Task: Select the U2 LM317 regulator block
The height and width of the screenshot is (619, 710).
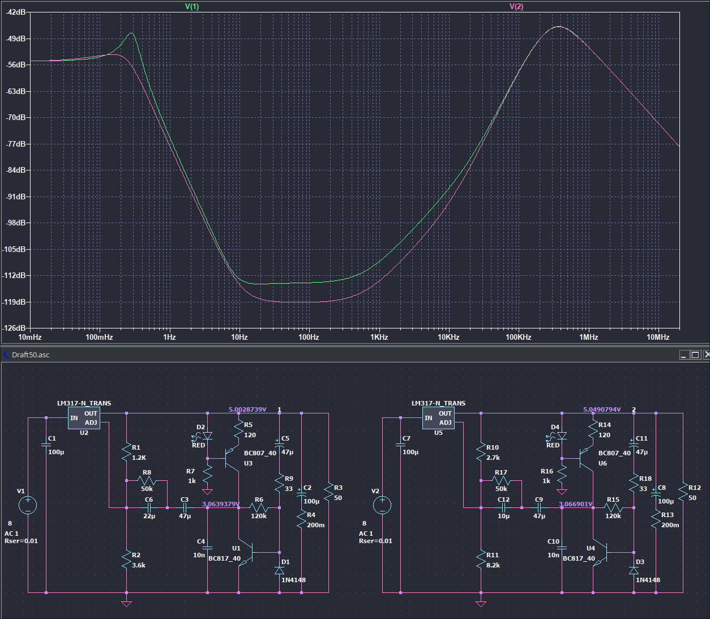Action: 84,418
